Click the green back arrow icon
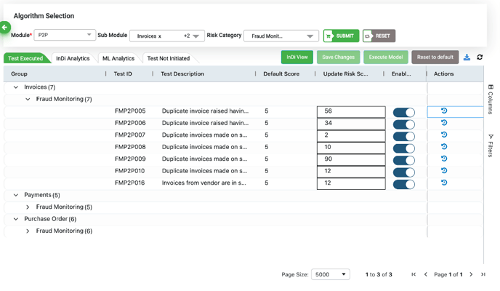This screenshot has width=500, height=291. click(x=5, y=28)
